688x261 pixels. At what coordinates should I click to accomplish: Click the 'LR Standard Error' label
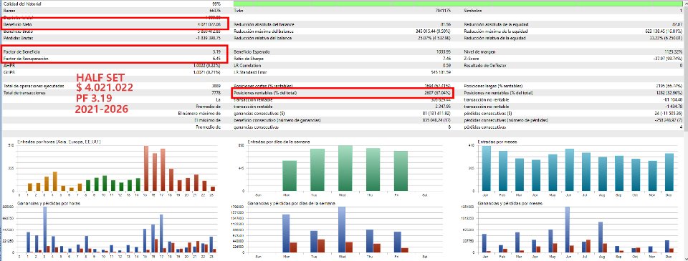249,72
